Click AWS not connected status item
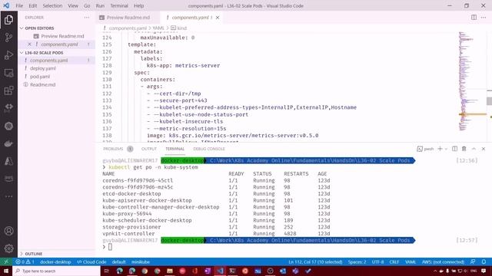This screenshot has width=492, height=276. tap(443, 262)
